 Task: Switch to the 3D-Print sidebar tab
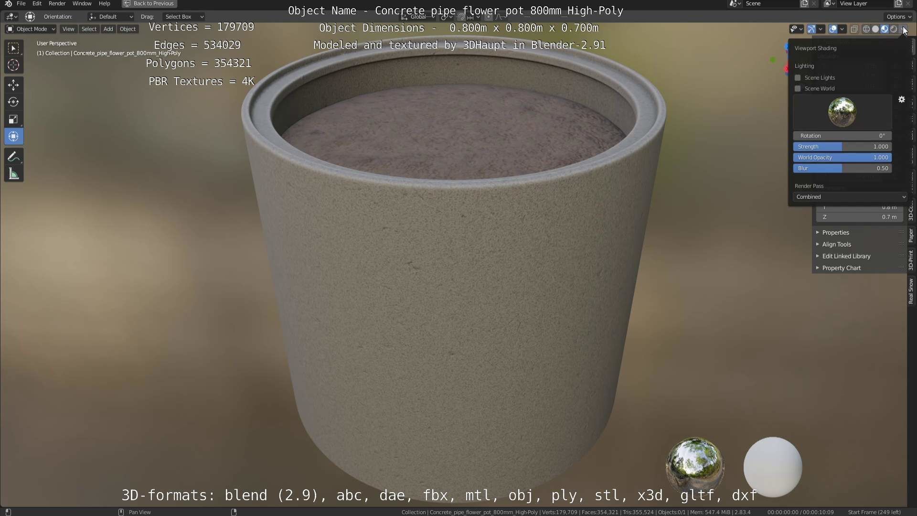pyautogui.click(x=911, y=260)
